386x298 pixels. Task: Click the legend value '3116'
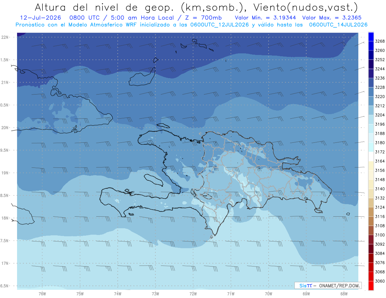click(380, 217)
